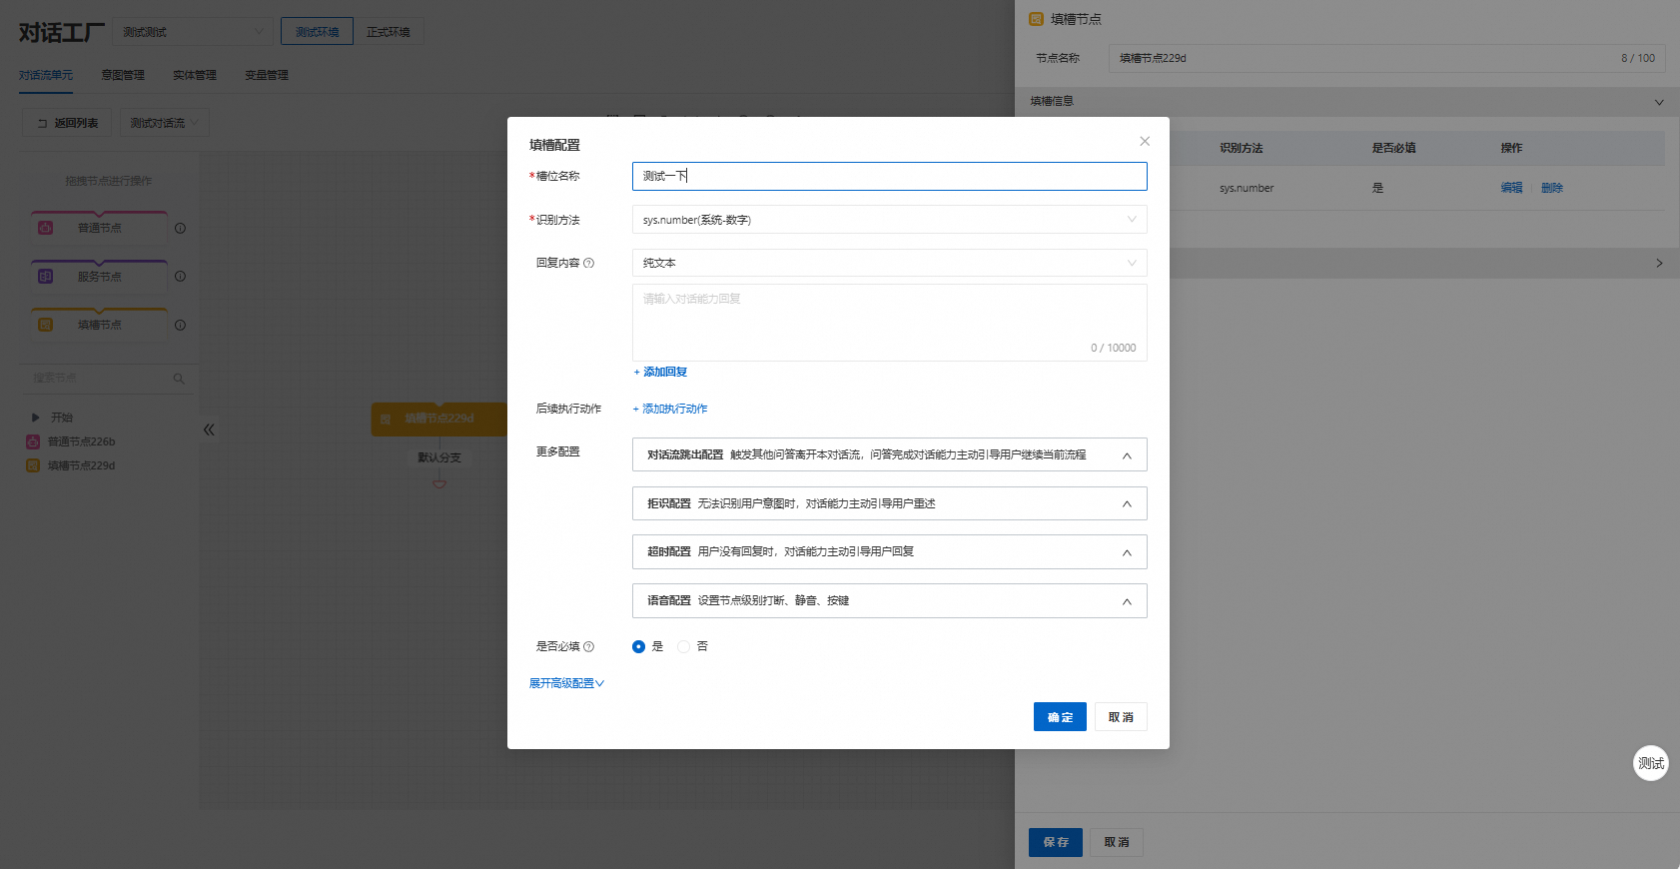Click 取消 in the side panel footer
Screen dimensions: 1680x869
click(x=1117, y=842)
